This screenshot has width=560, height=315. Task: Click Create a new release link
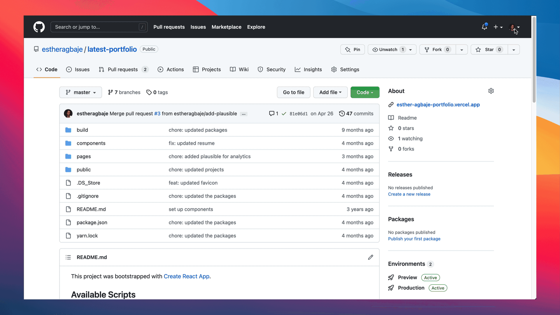click(x=409, y=194)
